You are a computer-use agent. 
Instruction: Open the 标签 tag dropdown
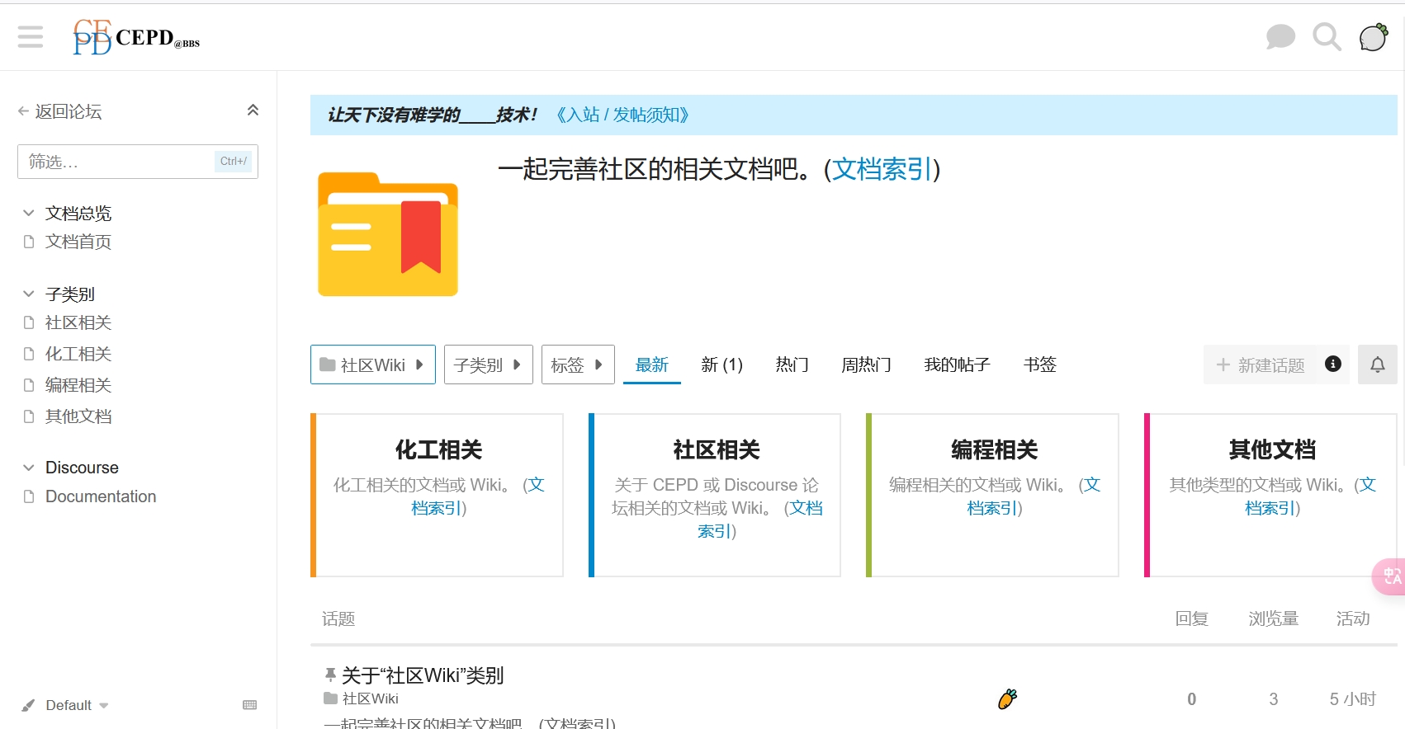click(x=578, y=364)
